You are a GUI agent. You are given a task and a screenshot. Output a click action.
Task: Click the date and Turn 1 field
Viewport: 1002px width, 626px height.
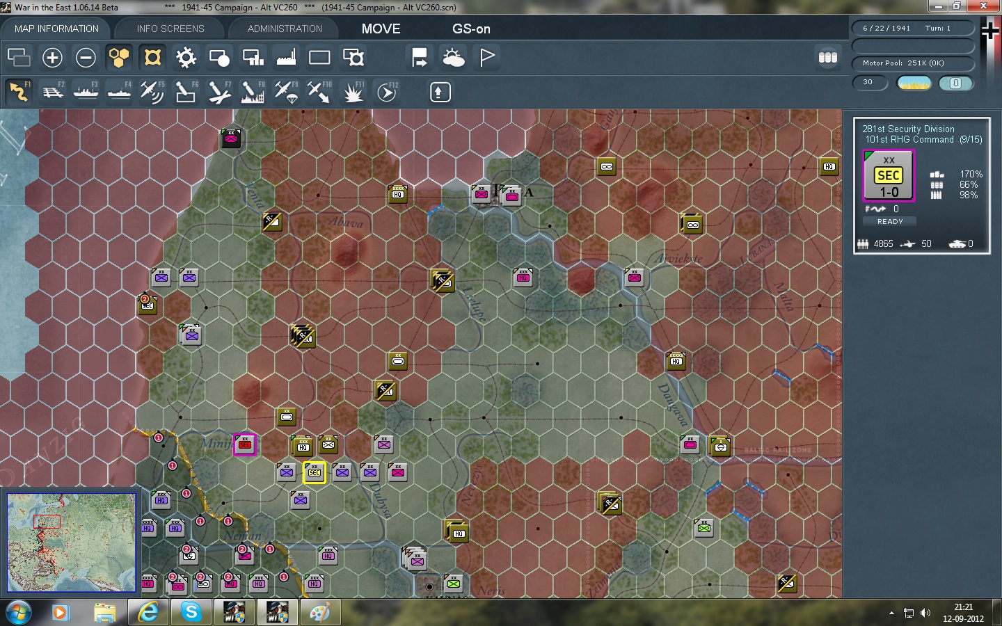tap(913, 28)
